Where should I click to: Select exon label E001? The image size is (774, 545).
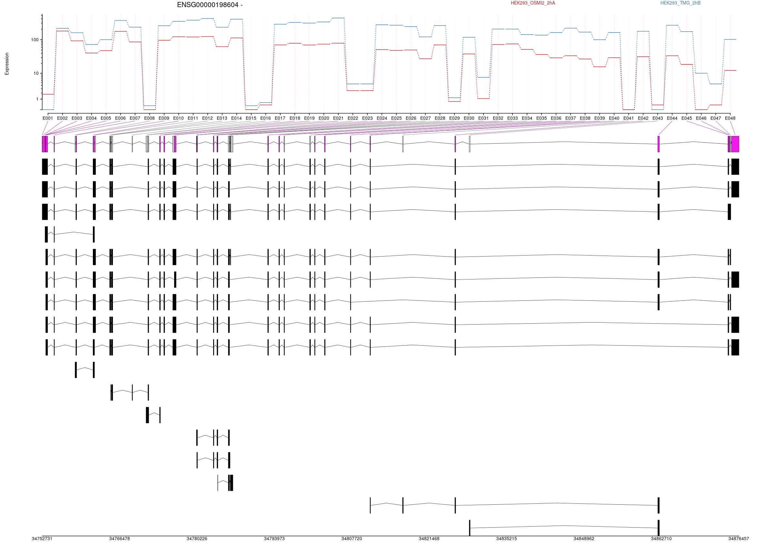pyautogui.click(x=47, y=118)
